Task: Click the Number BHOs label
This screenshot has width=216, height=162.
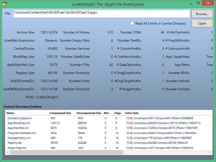Action: click(x=179, y=73)
